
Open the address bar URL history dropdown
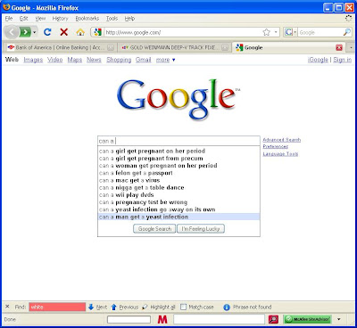[x=276, y=32]
